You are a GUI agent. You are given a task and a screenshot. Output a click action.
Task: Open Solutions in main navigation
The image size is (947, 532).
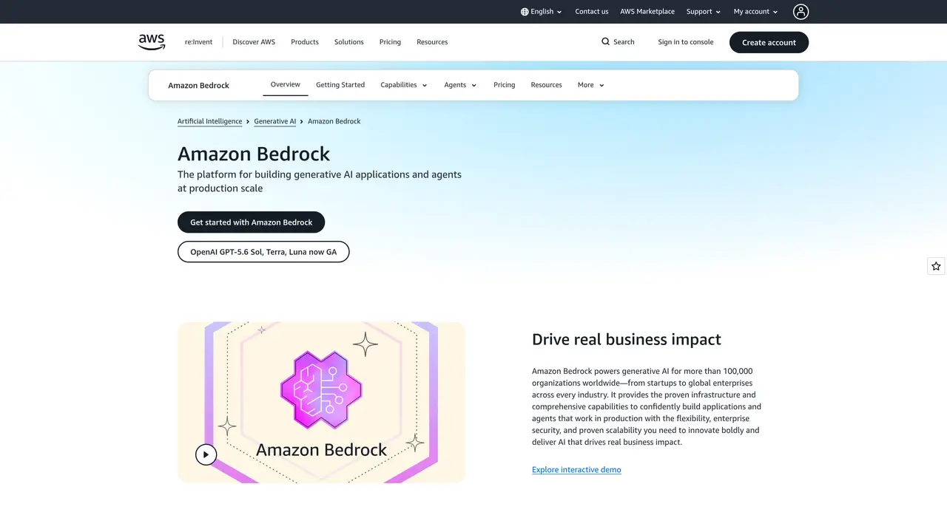coord(349,42)
